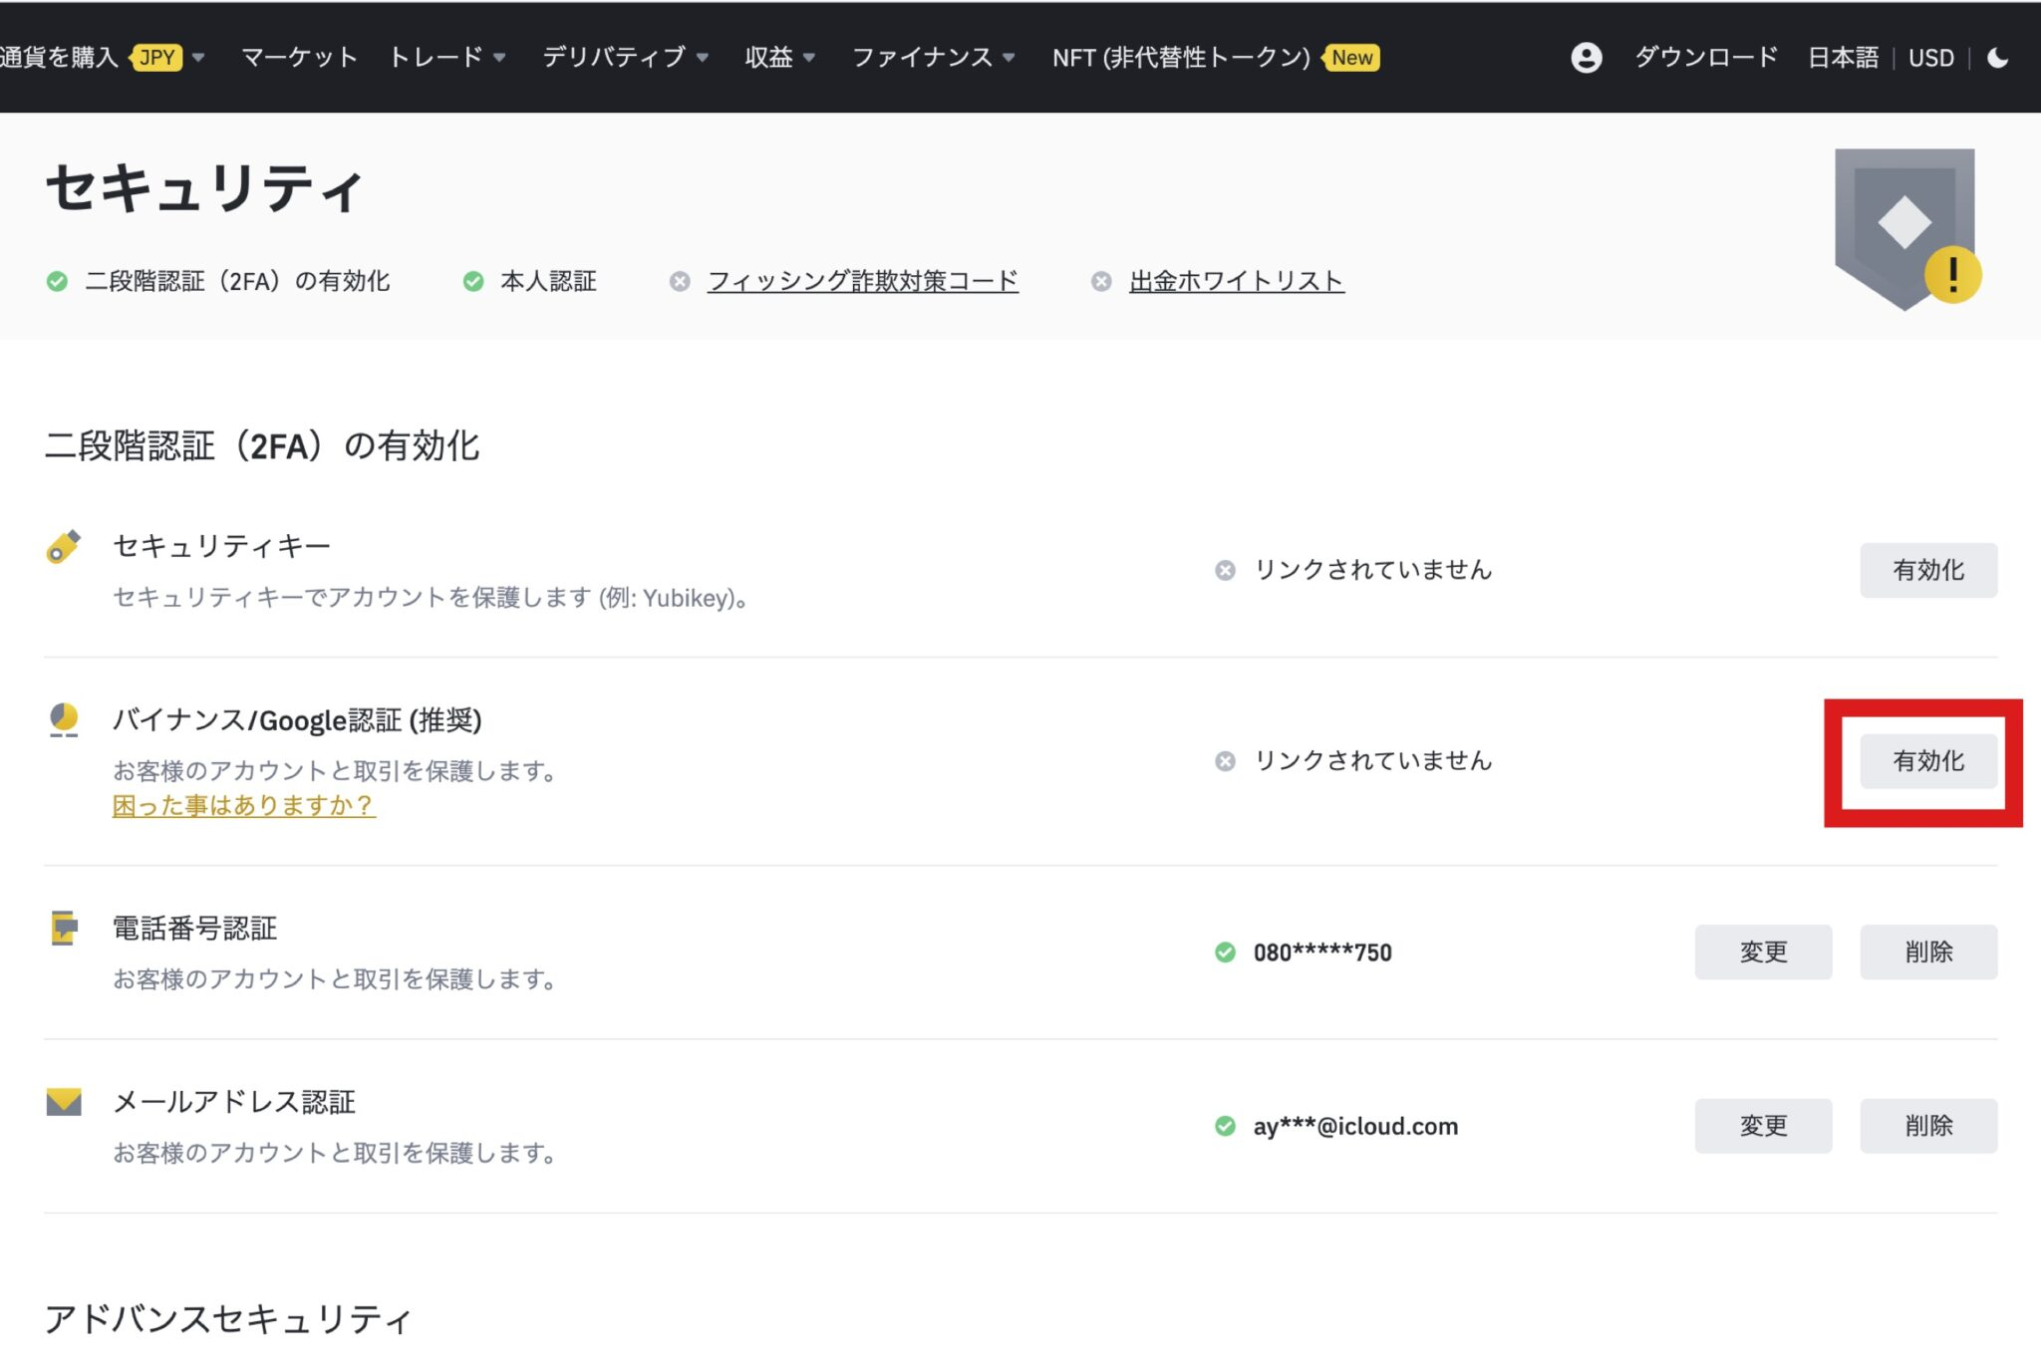
Task: Change currency via USD
Action: (1930, 58)
